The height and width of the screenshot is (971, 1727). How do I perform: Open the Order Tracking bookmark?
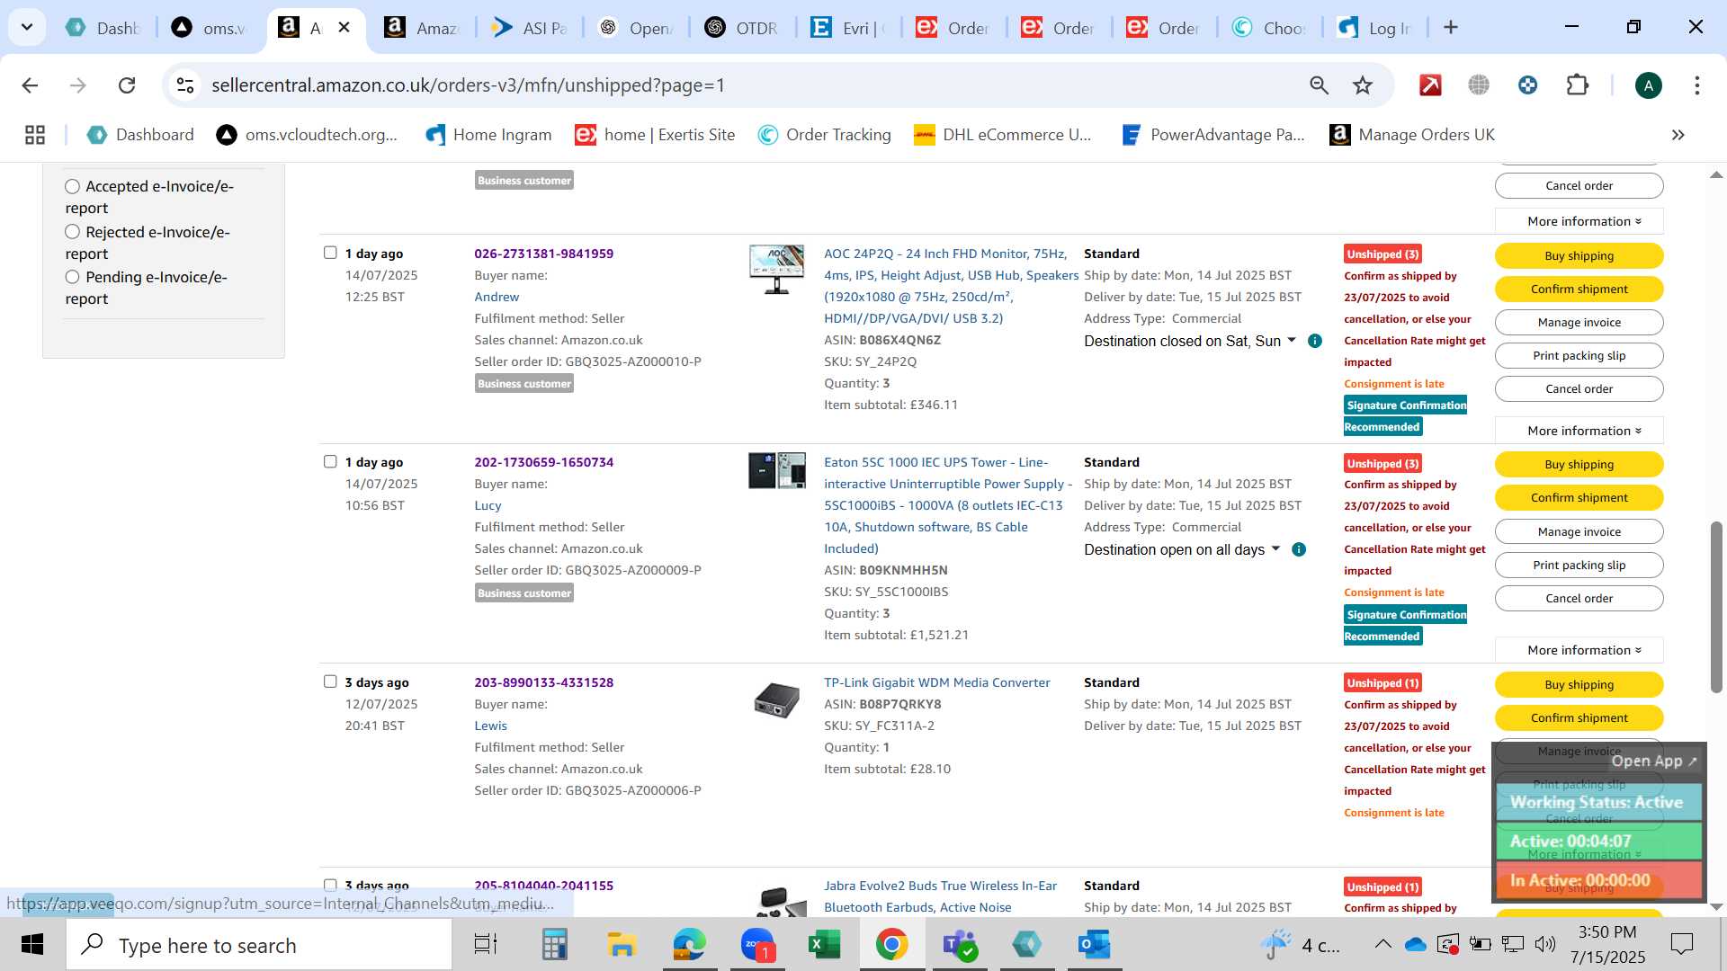pos(824,135)
